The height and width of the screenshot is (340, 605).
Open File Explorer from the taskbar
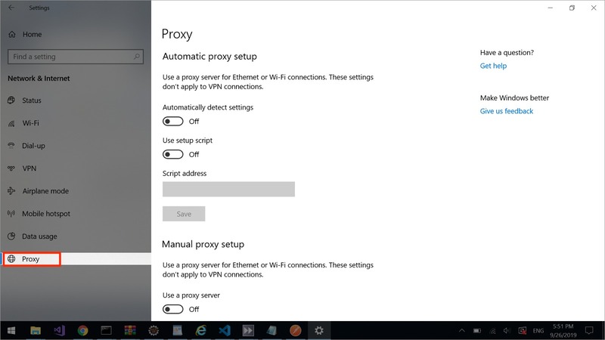tap(36, 330)
